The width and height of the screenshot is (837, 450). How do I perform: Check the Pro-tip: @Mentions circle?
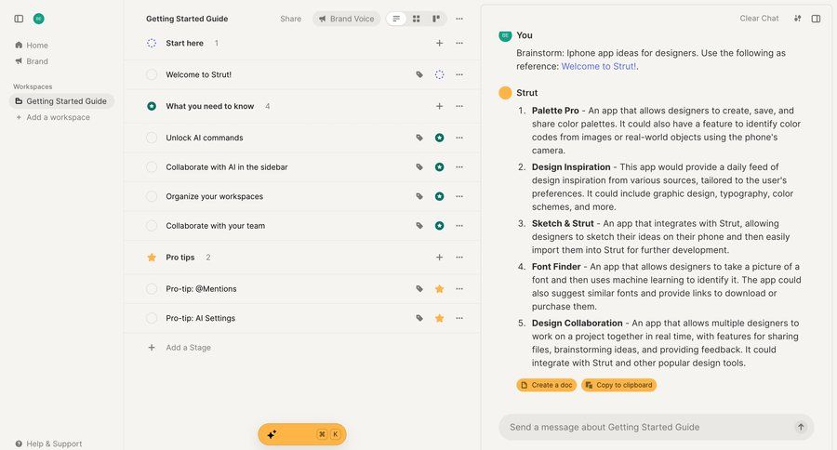(152, 289)
